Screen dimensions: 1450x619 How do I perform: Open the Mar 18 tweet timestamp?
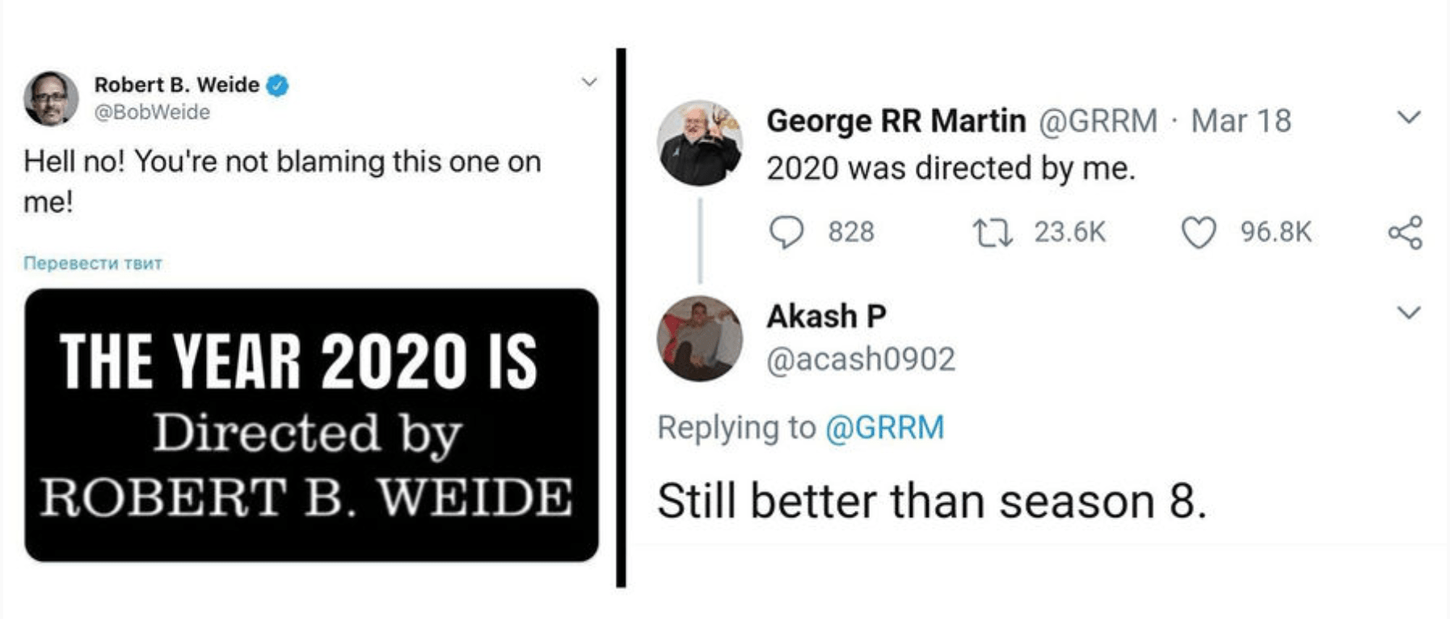tap(1241, 121)
